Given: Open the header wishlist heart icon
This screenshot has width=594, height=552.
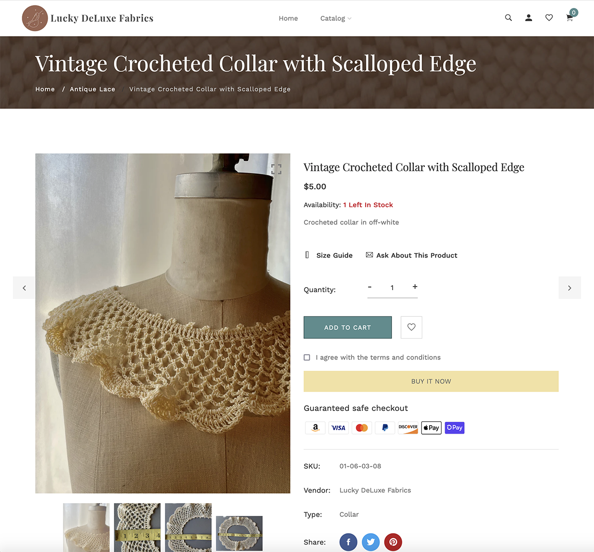Looking at the screenshot, I should pos(549,18).
